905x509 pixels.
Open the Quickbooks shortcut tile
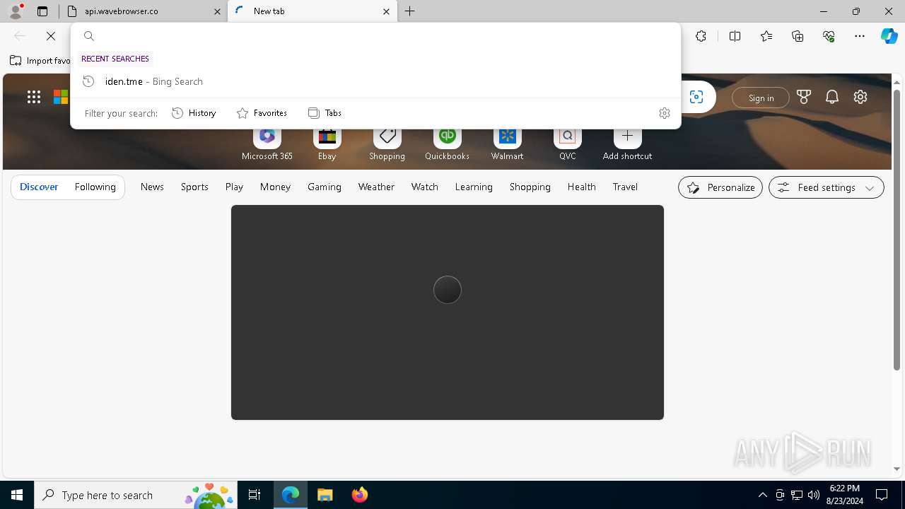click(447, 144)
